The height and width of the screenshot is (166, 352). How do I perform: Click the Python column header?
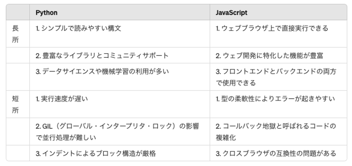tap(46, 13)
